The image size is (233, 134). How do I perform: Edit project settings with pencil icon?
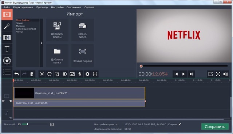coord(180,124)
